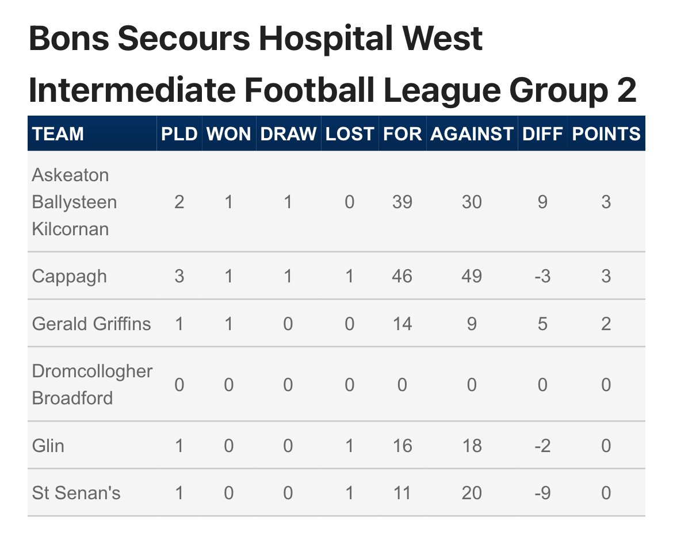Click the league group title heading
673x551 pixels.
tap(332, 64)
